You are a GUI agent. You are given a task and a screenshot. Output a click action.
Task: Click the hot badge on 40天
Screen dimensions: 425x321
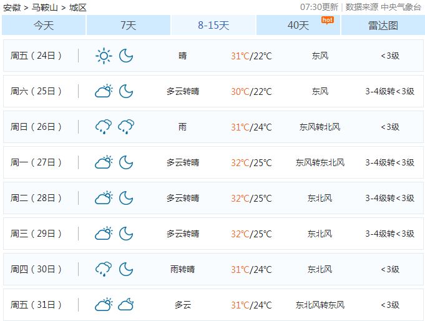click(328, 20)
